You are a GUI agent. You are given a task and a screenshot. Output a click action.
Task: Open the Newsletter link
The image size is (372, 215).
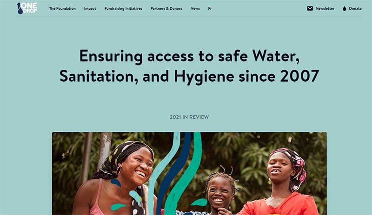(x=325, y=8)
